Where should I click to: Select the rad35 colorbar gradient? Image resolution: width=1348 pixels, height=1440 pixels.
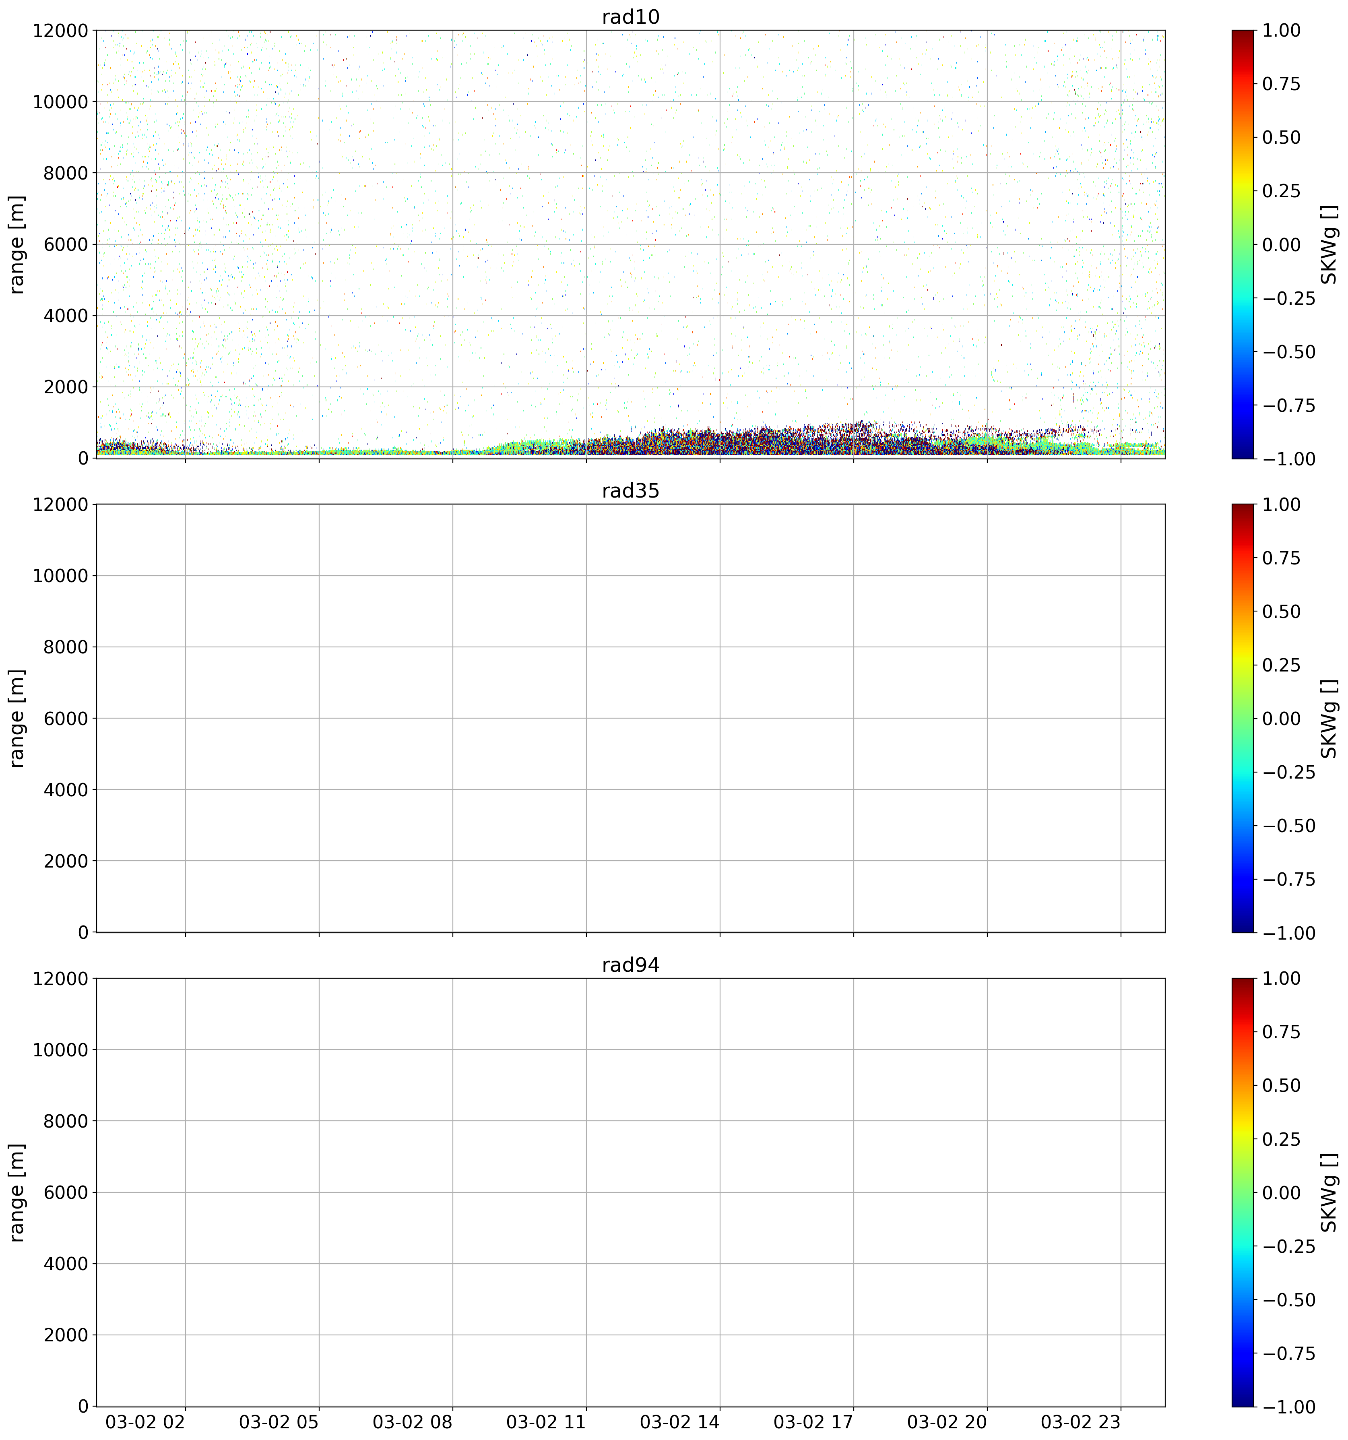(x=1241, y=718)
